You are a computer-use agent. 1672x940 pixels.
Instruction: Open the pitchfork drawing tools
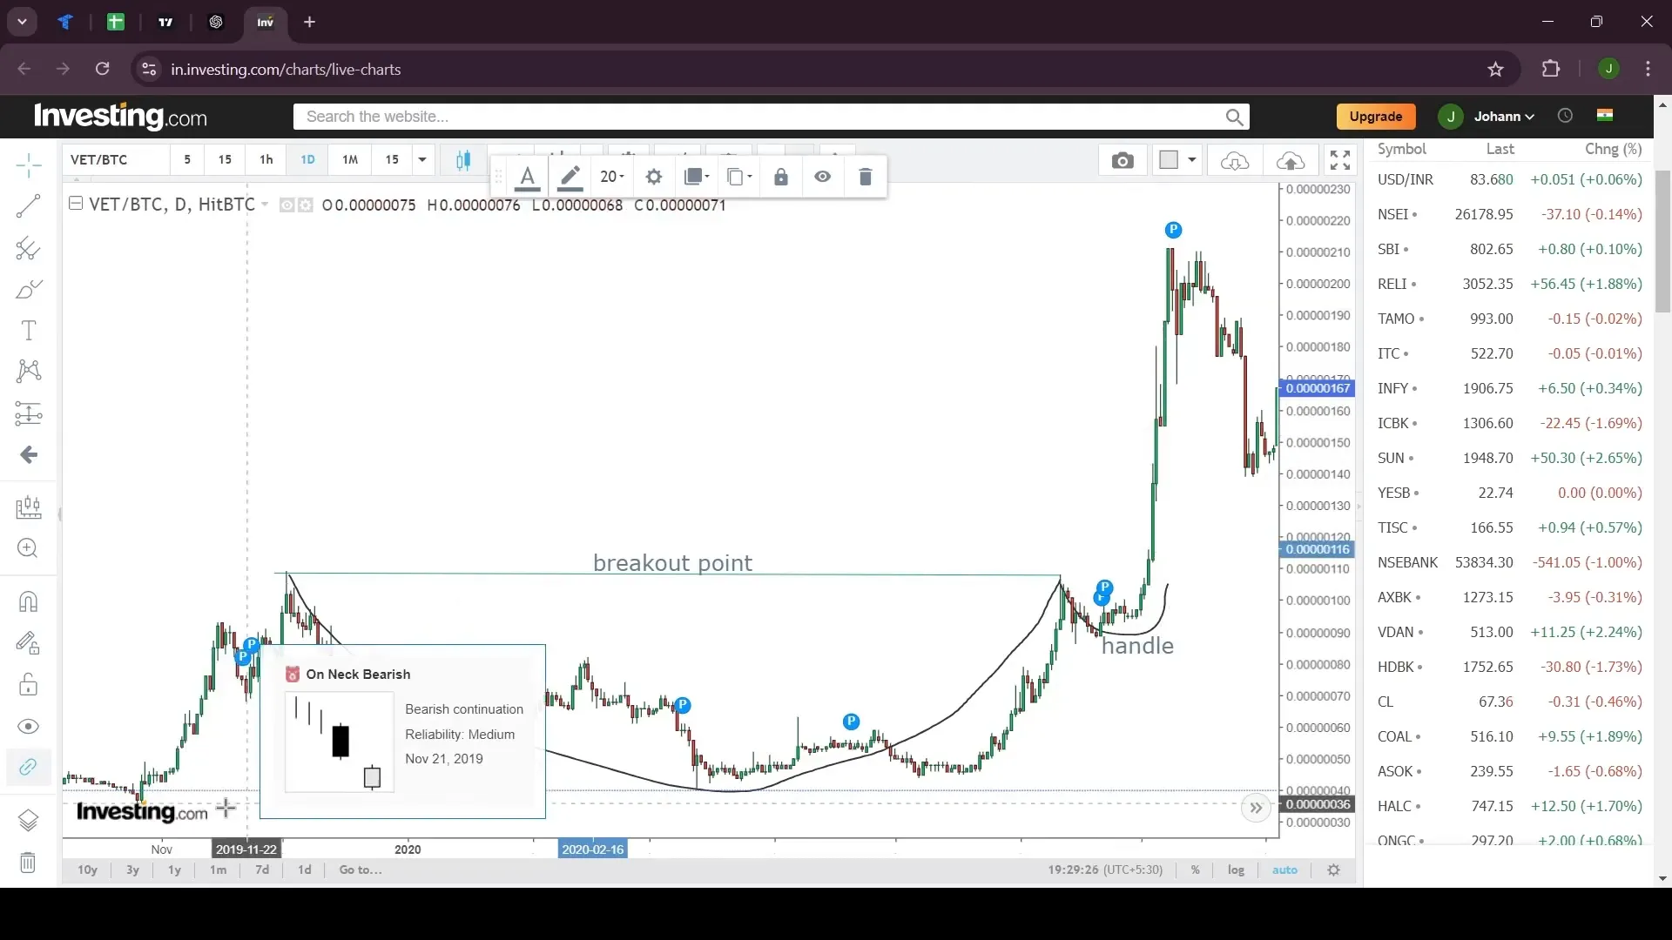pyautogui.click(x=28, y=249)
